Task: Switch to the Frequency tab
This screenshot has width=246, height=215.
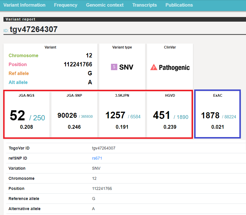Action: (x=66, y=5)
